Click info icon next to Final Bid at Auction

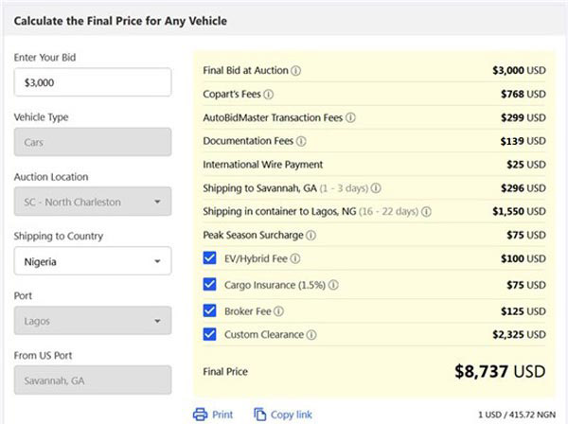pyautogui.click(x=296, y=70)
